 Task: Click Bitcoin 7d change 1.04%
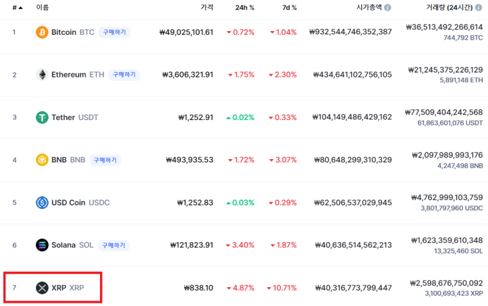(283, 32)
